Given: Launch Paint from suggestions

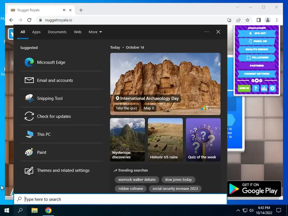Looking at the screenshot, I should (62, 152).
